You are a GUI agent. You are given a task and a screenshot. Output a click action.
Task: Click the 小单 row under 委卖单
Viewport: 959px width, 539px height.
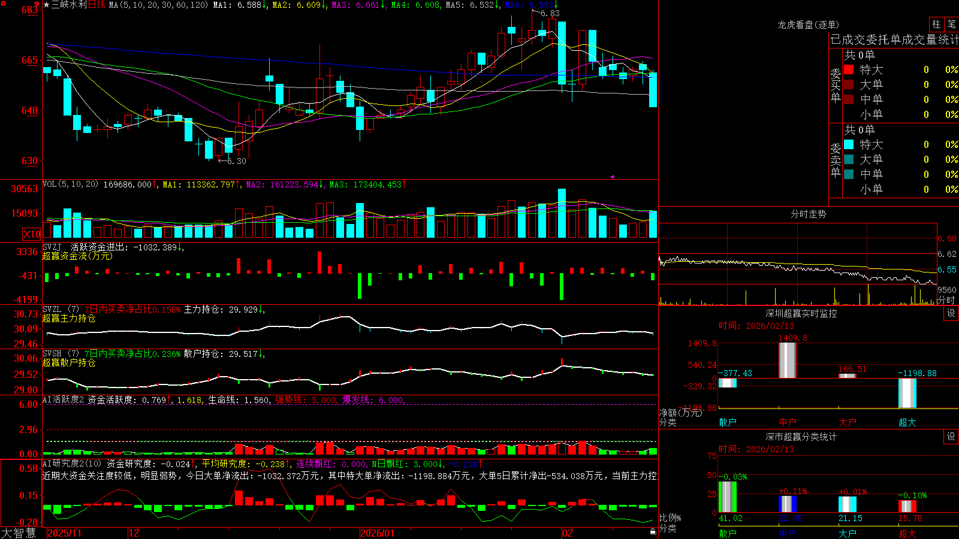coord(901,189)
